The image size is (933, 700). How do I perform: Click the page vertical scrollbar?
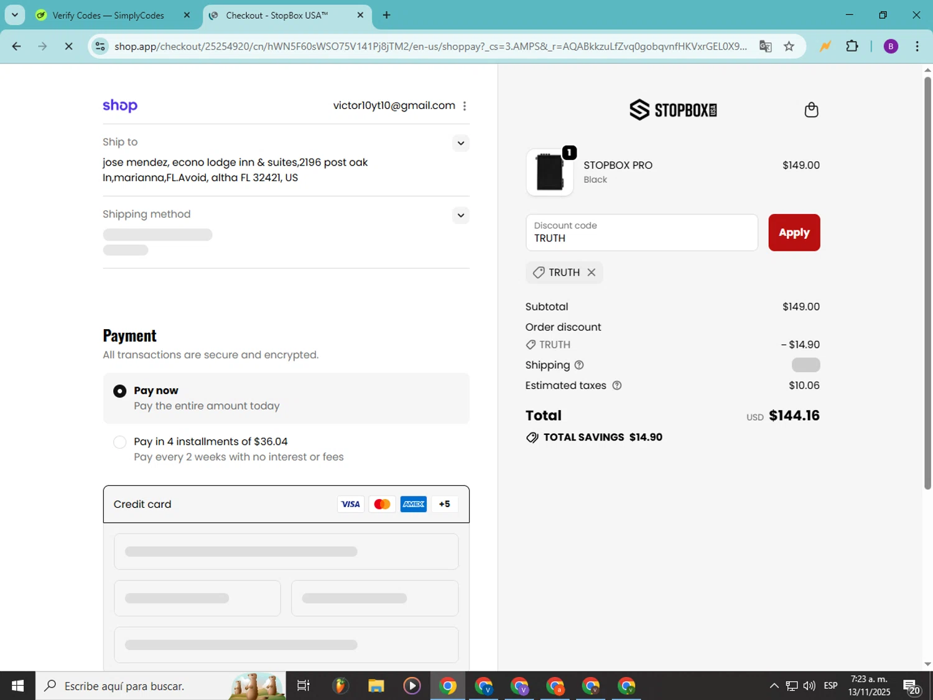click(927, 282)
